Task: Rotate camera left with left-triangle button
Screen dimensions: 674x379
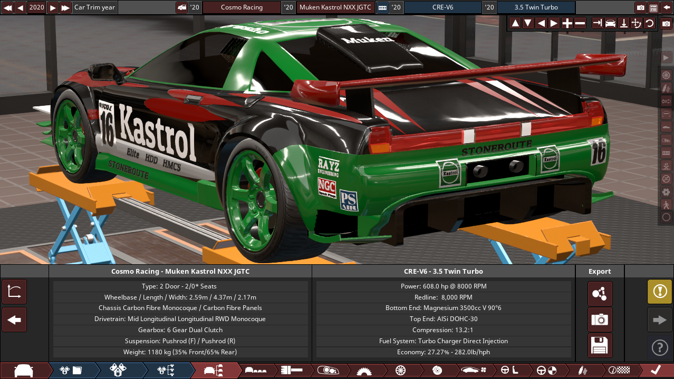Action: click(541, 23)
